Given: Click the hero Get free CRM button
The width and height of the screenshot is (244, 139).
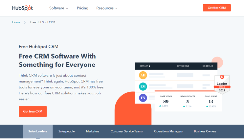Looking at the screenshot, I should (x=33, y=111).
